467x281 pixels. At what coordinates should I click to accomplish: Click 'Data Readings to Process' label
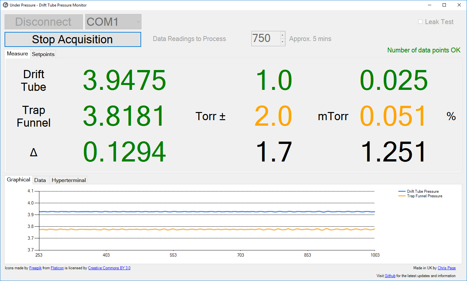click(189, 39)
